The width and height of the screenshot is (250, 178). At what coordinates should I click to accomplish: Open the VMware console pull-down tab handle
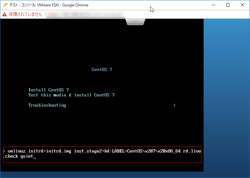pyautogui.click(x=135, y=22)
